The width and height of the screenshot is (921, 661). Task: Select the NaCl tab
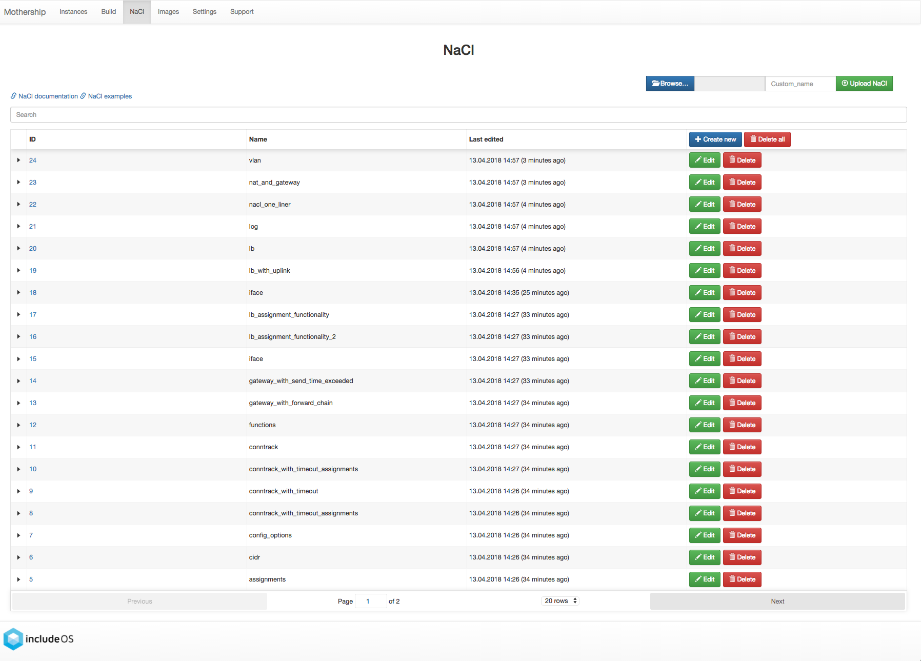137,11
